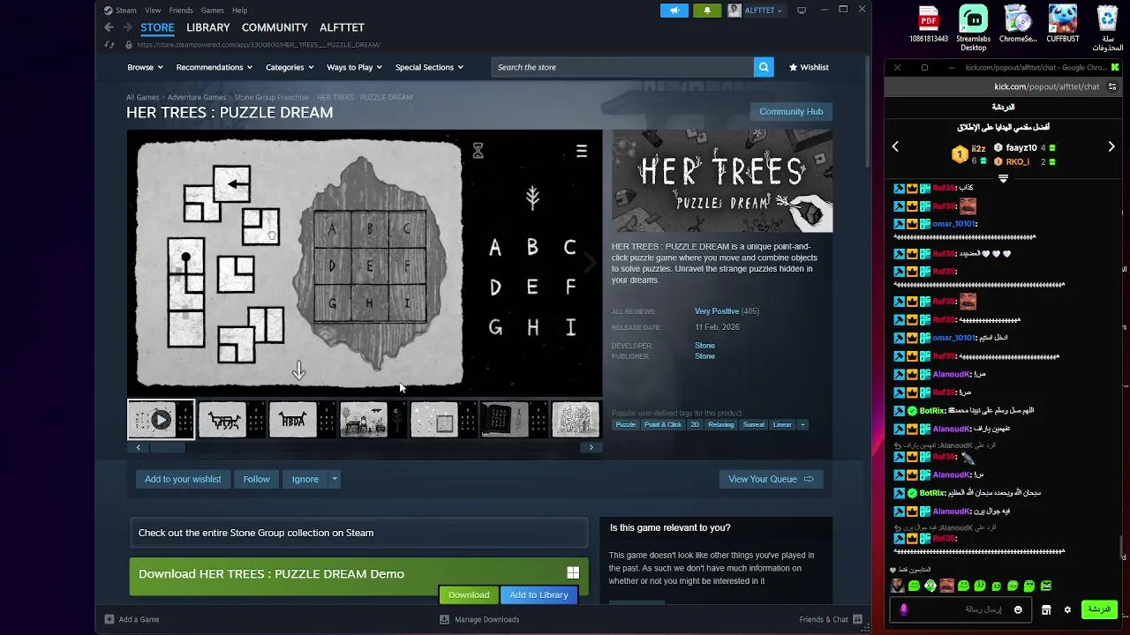Click Add to Library button
The image size is (1130, 635).
tap(539, 594)
